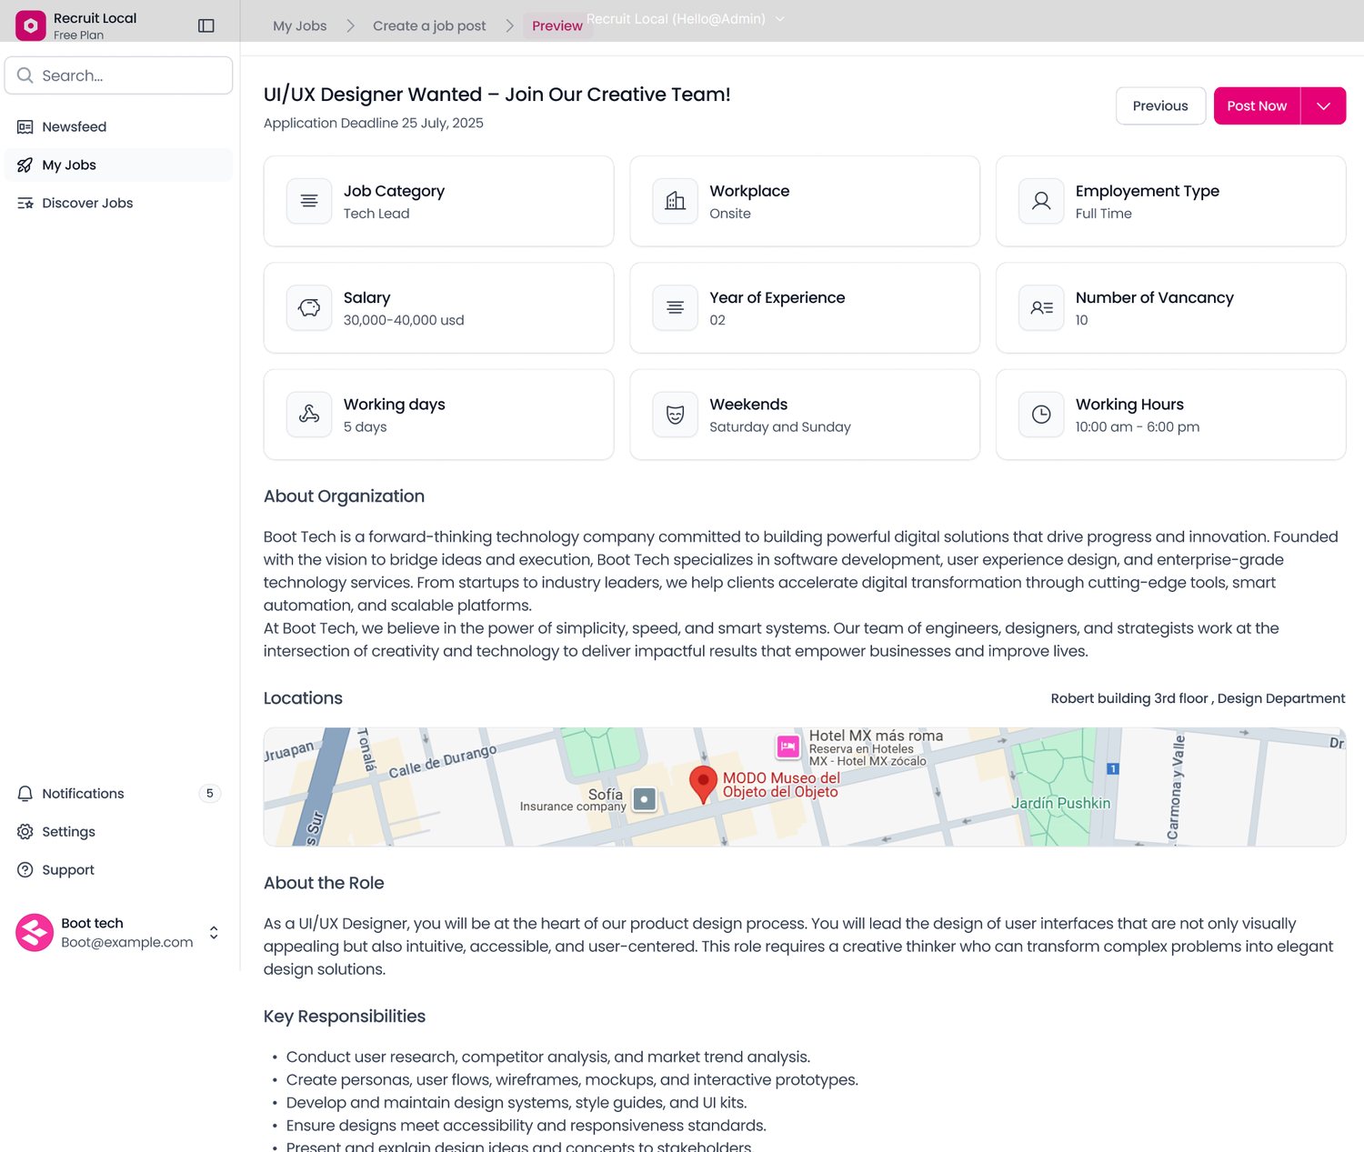The width and height of the screenshot is (1364, 1152).
Task: Click the red map location pin
Action: click(703, 783)
